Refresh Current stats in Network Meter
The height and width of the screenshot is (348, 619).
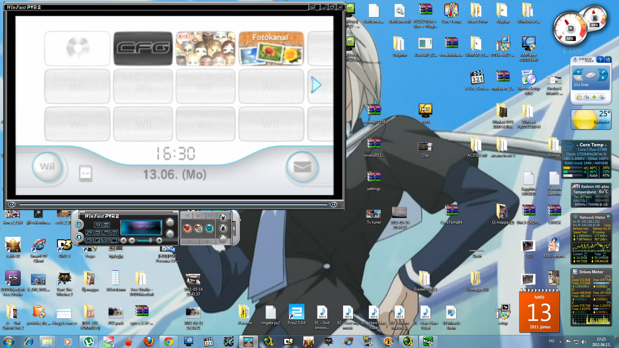585,254
